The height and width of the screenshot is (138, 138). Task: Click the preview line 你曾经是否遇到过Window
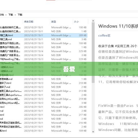click(x=118, y=52)
